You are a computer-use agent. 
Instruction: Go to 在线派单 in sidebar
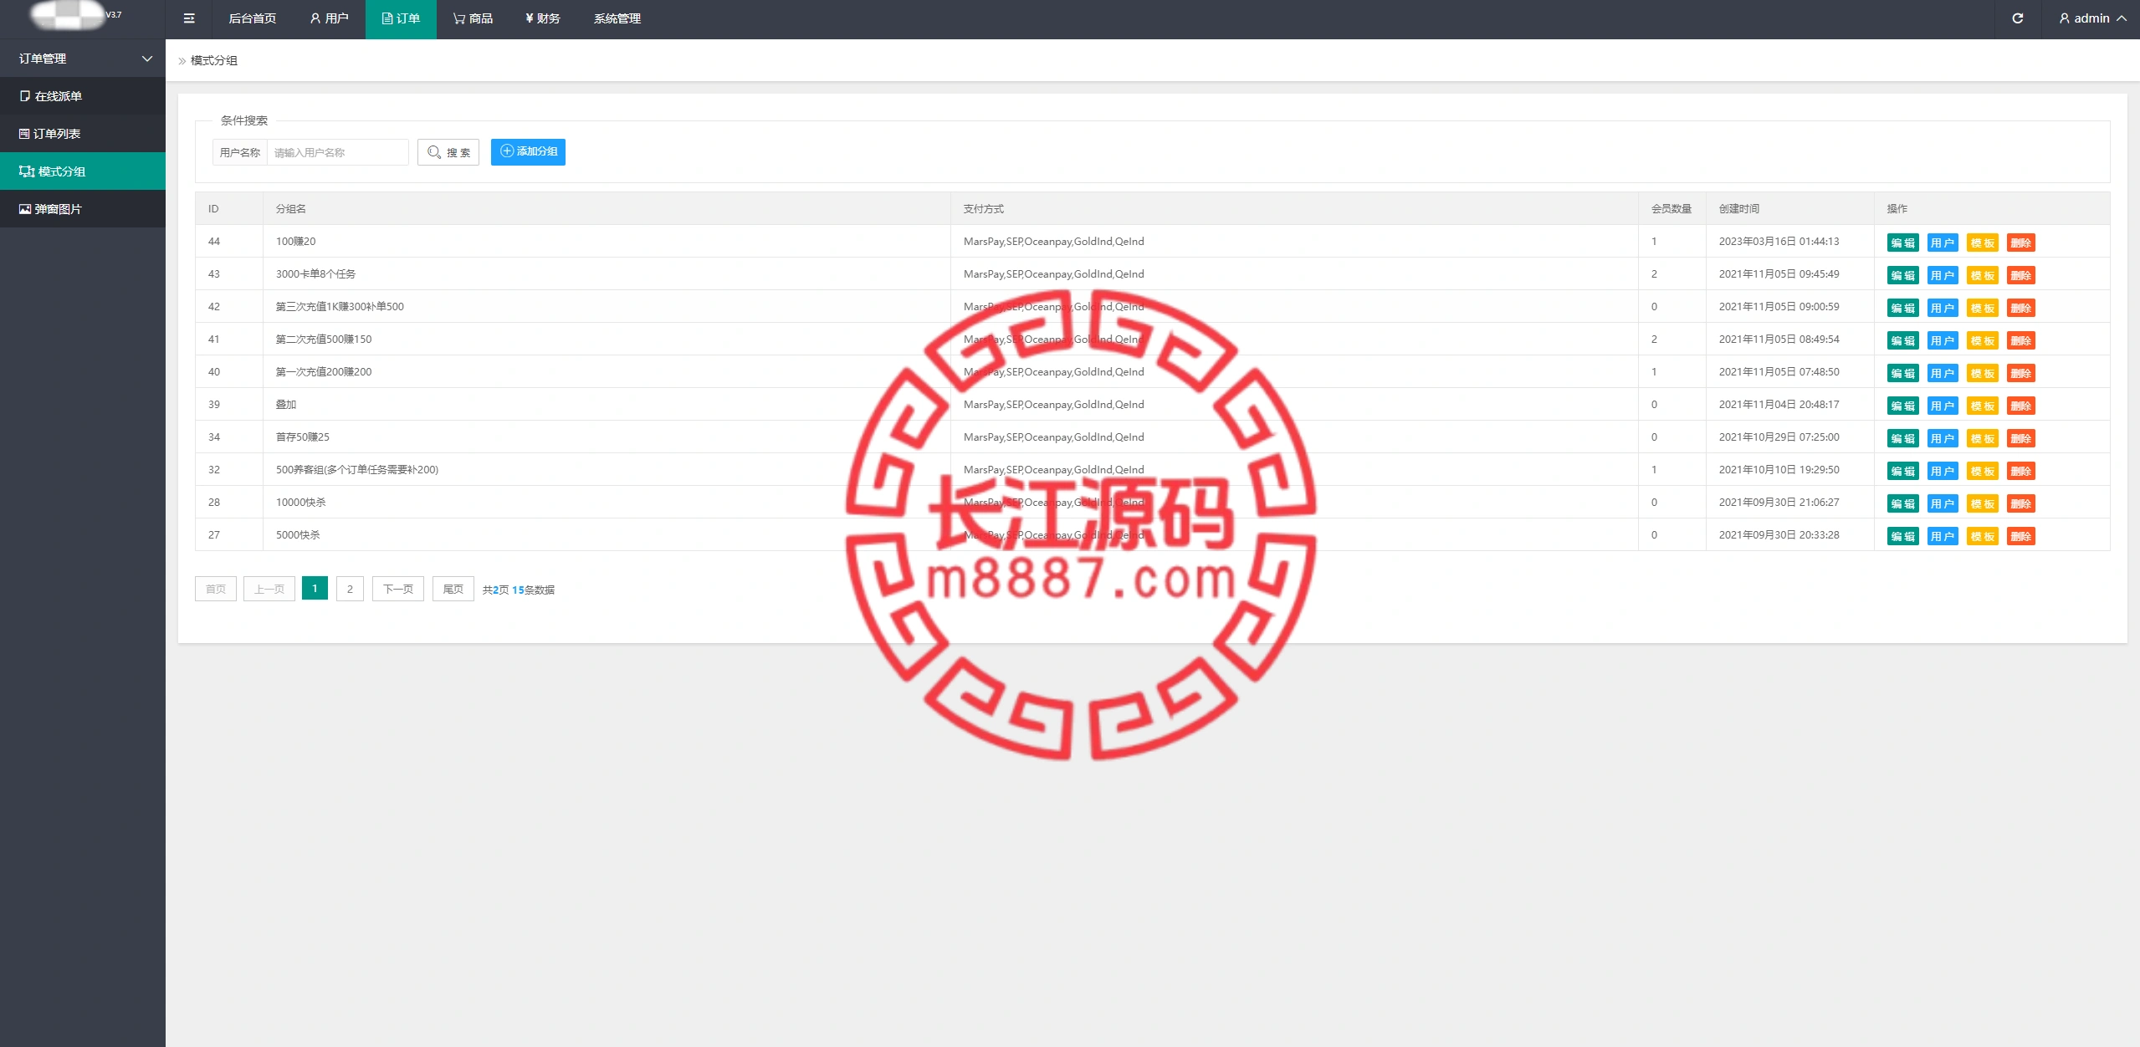click(x=83, y=96)
